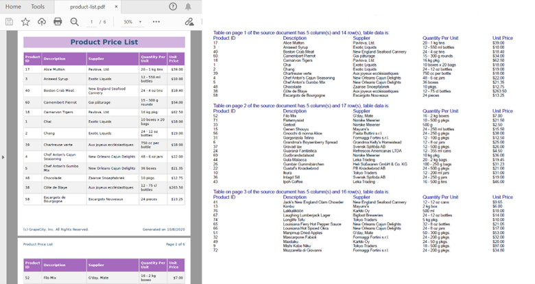Click Refrescos Americanas LTDA in extracted text
This screenshot has height=284, width=535.
[377, 151]
